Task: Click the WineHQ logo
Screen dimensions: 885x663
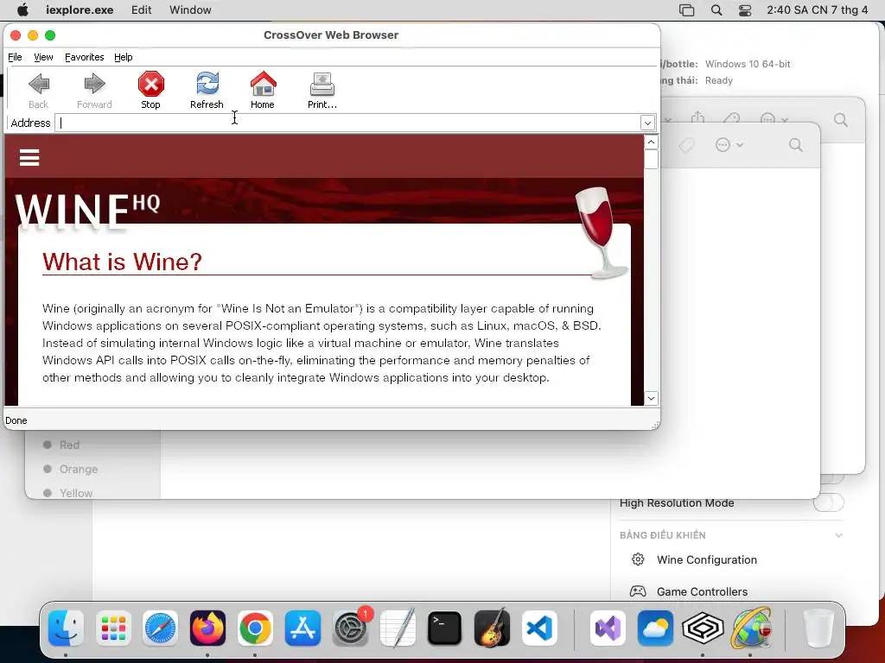Action: click(x=87, y=211)
